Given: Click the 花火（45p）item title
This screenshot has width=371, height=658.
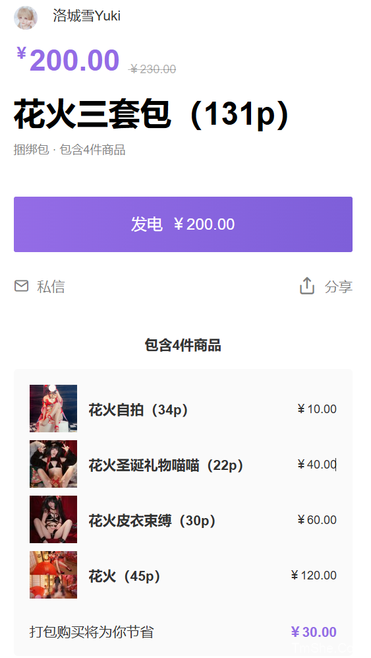Looking at the screenshot, I should (x=125, y=576).
